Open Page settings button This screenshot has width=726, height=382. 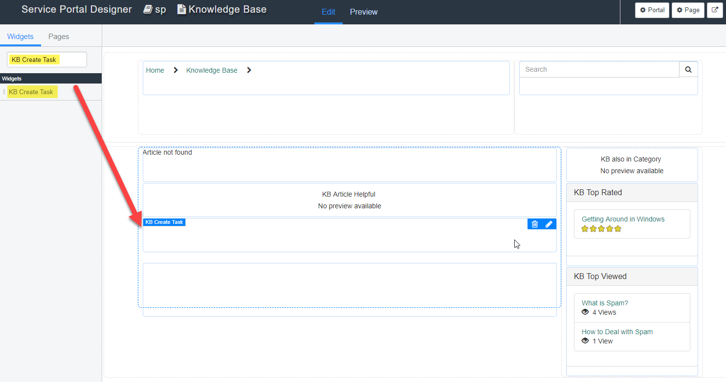pos(688,10)
